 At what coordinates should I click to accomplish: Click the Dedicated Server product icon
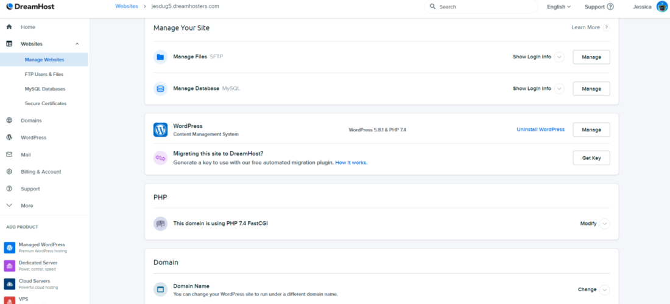[x=9, y=266]
